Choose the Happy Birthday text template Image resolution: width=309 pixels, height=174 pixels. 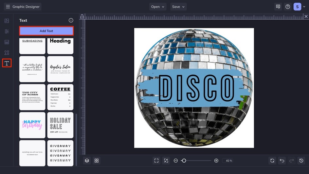(x=32, y=125)
